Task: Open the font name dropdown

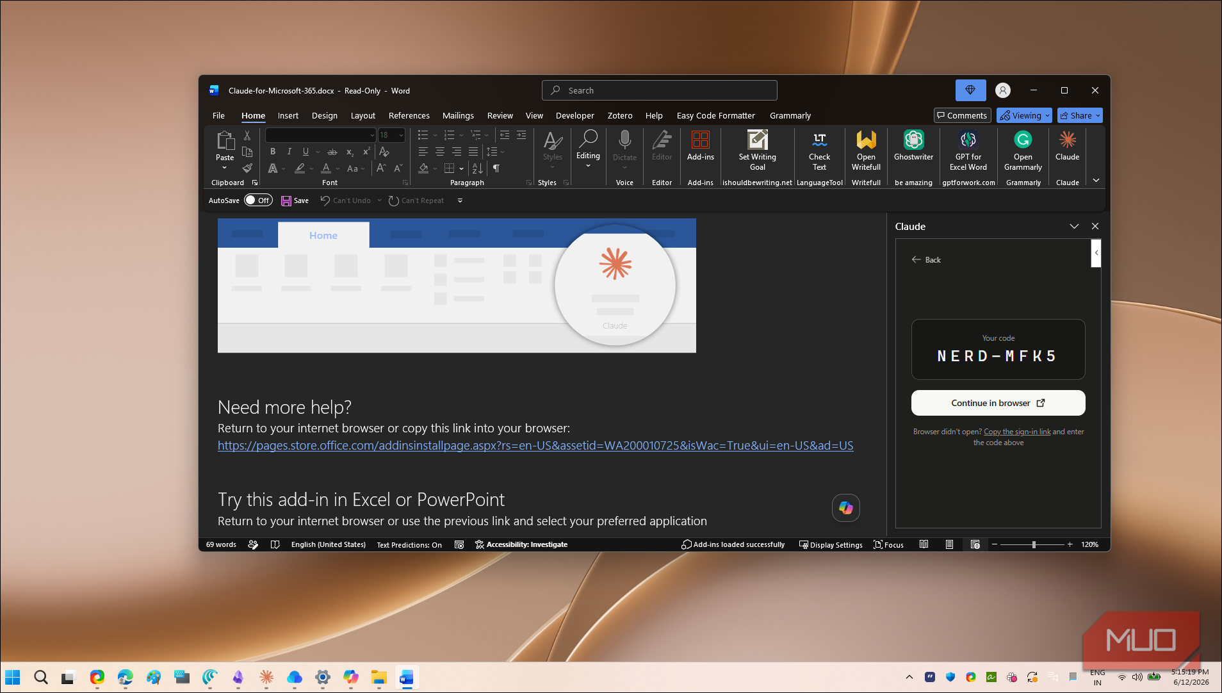Action: pos(371,135)
